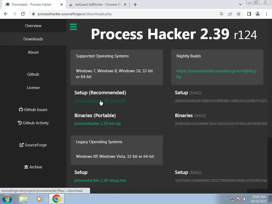
Task: Click the Binaries SHA2 hash text
Action: point(221,124)
